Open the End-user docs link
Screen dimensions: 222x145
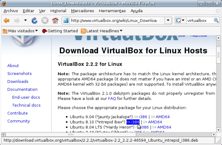click(x=26, y=97)
